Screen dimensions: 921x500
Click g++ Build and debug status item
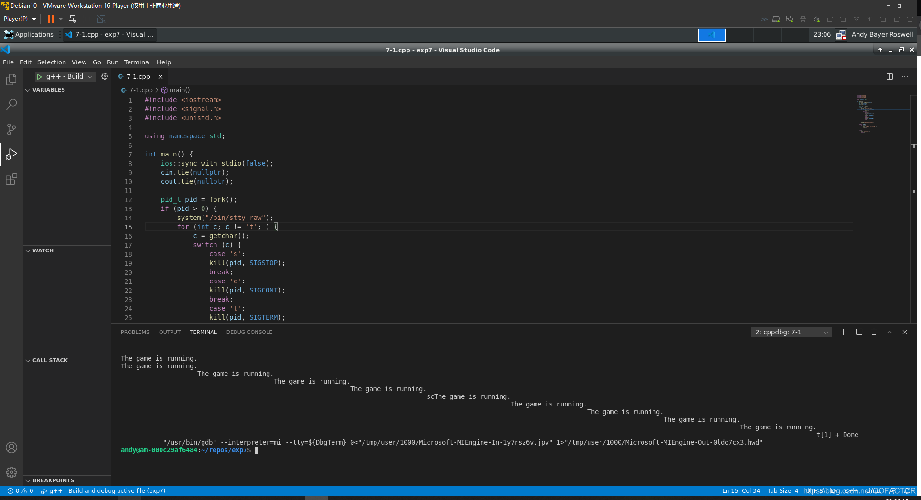(103, 490)
